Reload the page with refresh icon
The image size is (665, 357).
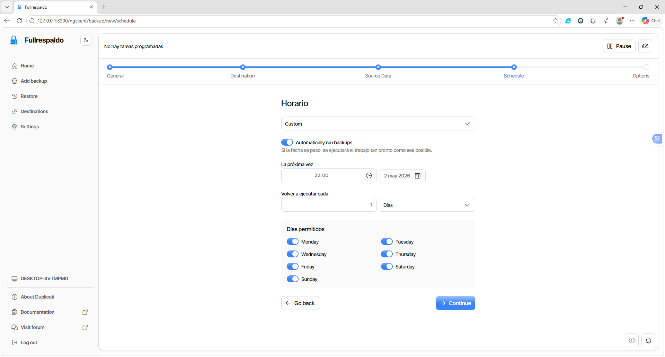pos(19,21)
